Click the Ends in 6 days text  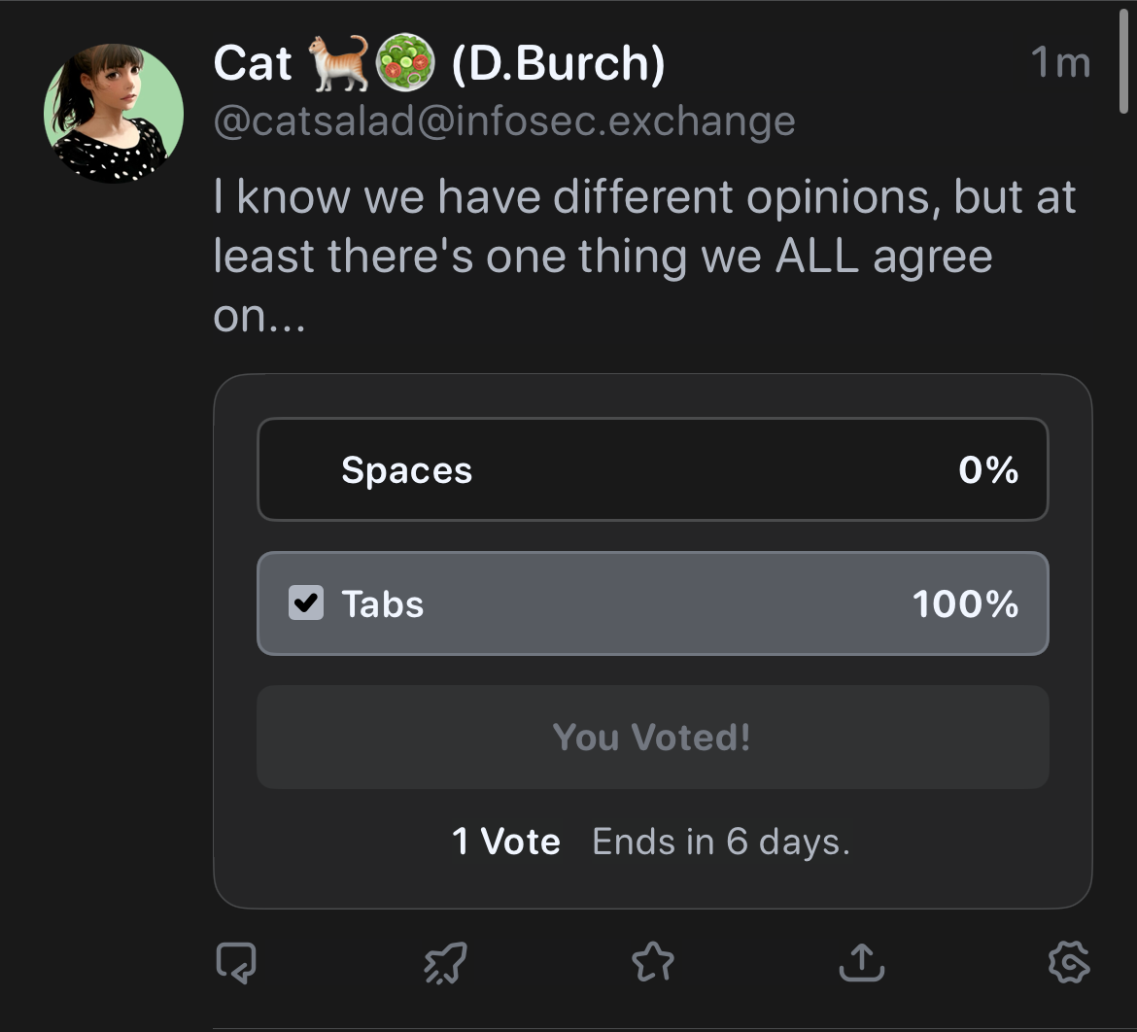coord(721,842)
